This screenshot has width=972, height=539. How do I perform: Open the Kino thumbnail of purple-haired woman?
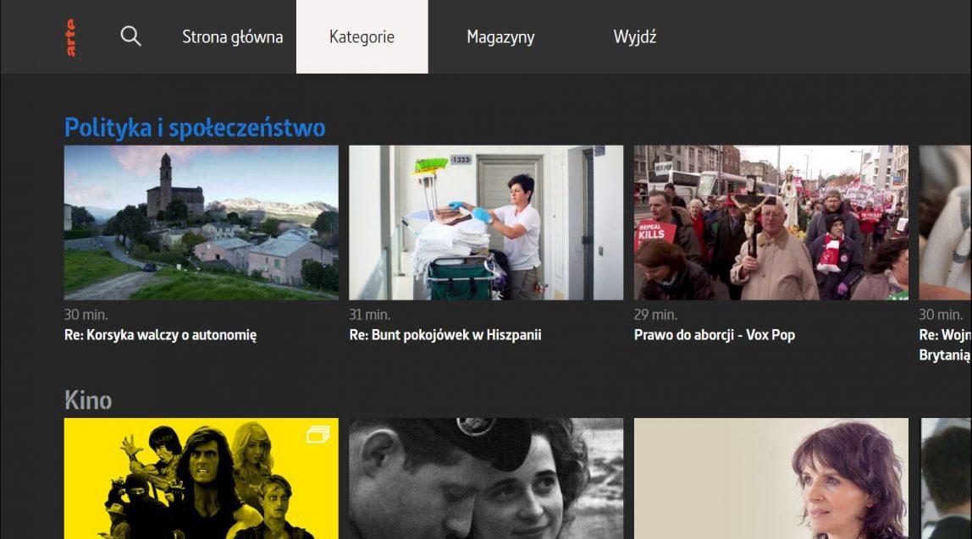771,478
